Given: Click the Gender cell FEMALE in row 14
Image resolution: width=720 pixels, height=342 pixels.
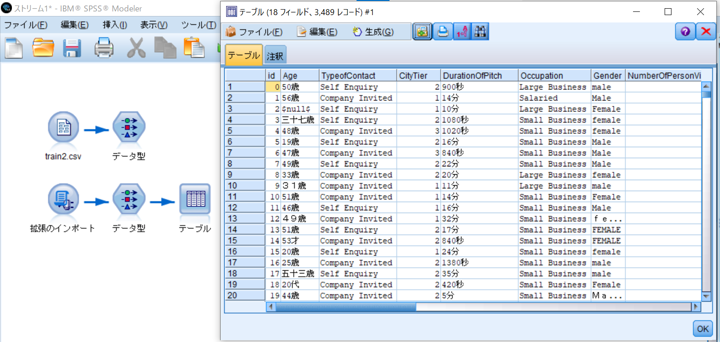Looking at the screenshot, I should click(608, 230).
